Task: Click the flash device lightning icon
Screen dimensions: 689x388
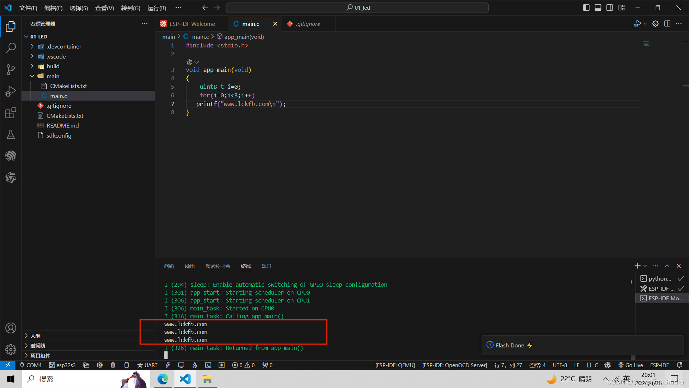Action: 168,365
